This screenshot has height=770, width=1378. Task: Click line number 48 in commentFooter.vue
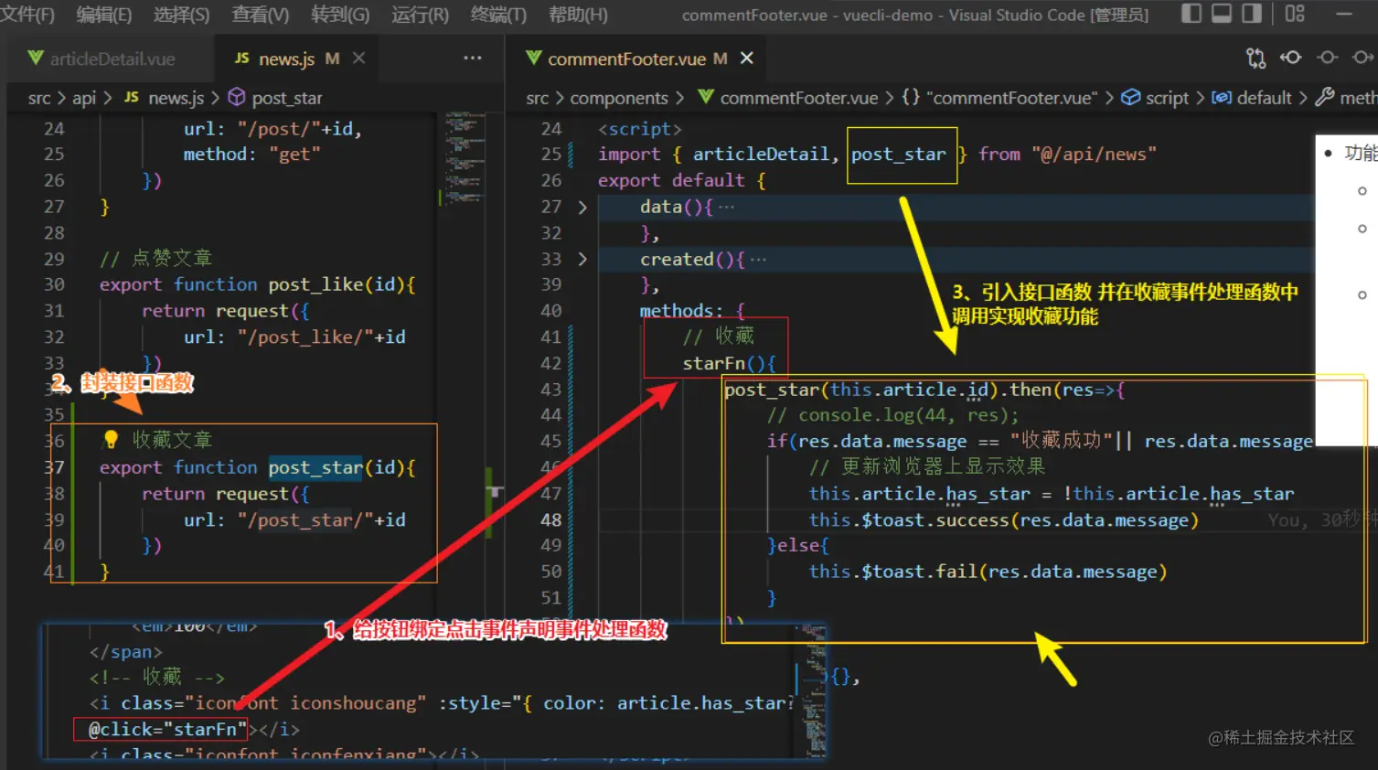(x=550, y=519)
